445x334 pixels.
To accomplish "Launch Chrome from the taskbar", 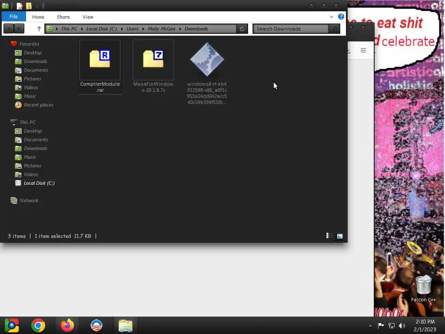I will 38,325.
